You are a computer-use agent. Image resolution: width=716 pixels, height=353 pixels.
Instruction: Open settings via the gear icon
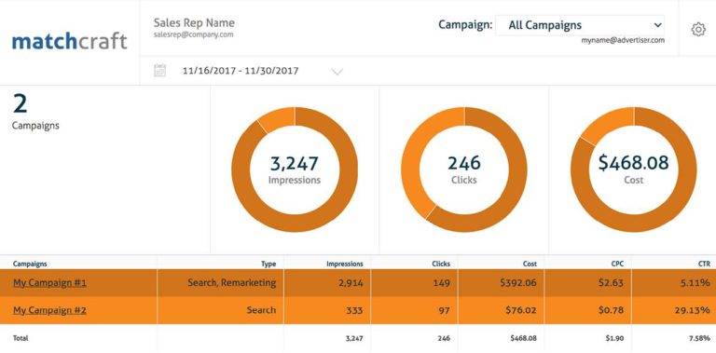point(697,30)
